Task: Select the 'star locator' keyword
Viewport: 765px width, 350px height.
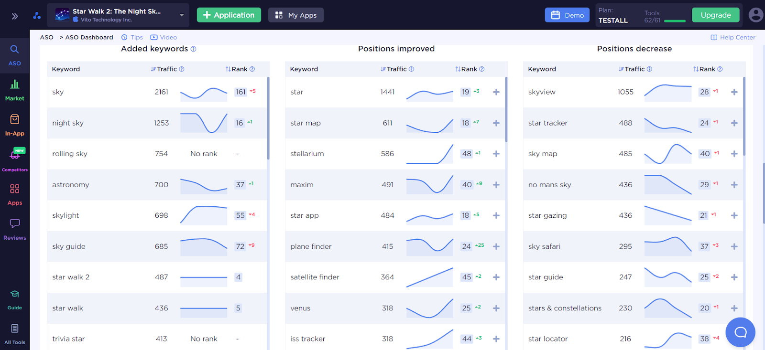Action: click(x=548, y=339)
